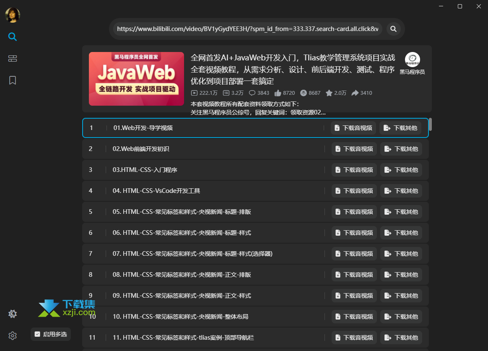
Task: Select episode title 05 央视新闻-标题-排版
Action: coord(182,212)
